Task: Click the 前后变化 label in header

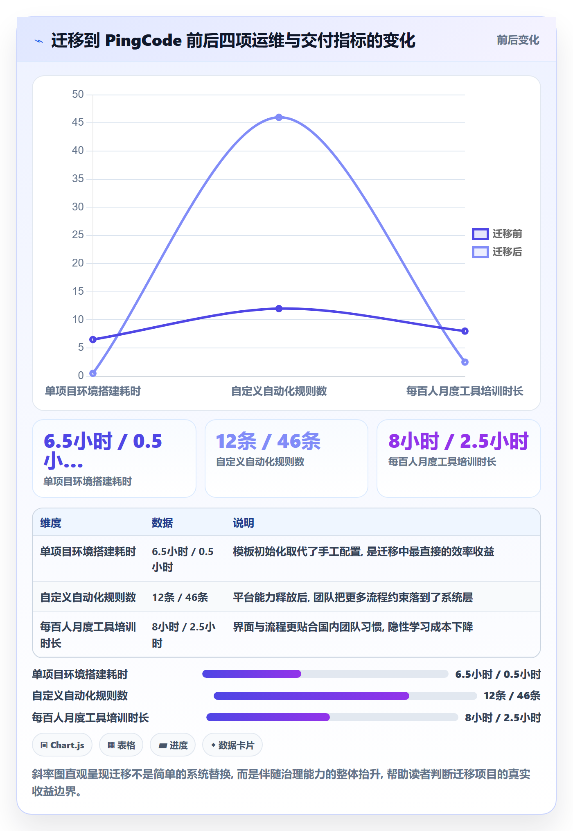Action: 518,40
